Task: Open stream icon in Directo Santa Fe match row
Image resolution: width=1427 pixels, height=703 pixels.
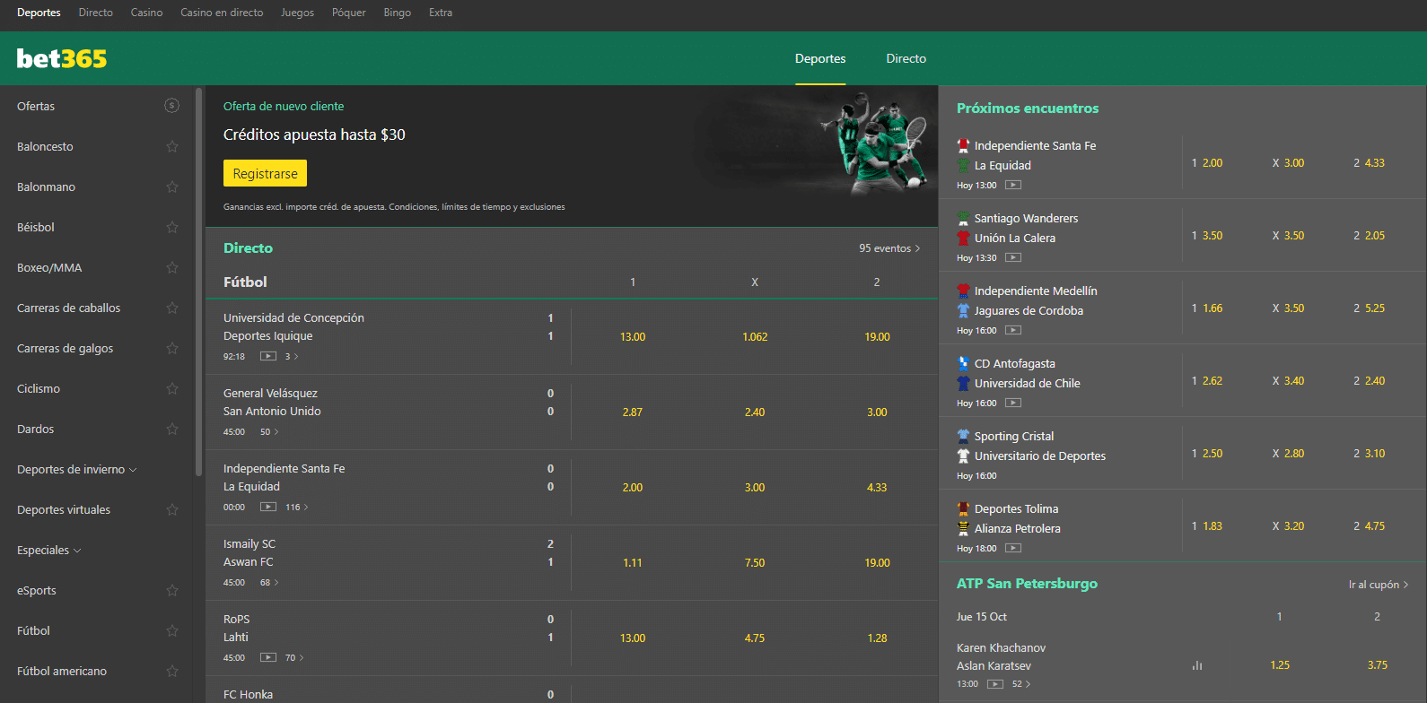Action: [267, 507]
